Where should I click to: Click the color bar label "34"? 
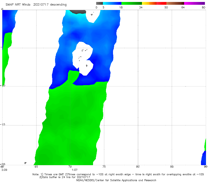click(x=141, y=7)
